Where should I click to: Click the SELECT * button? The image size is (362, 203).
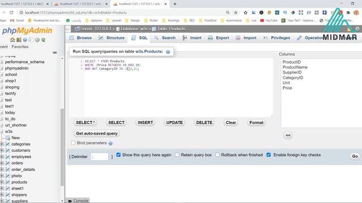(x=85, y=123)
